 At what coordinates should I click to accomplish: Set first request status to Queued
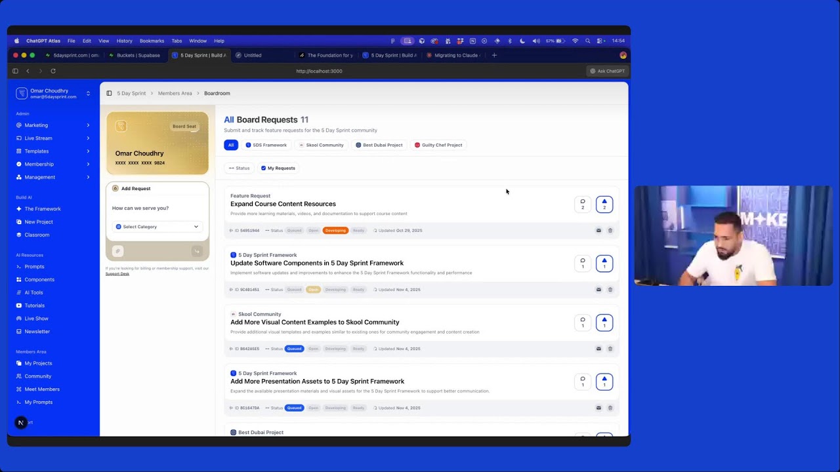[x=294, y=231]
